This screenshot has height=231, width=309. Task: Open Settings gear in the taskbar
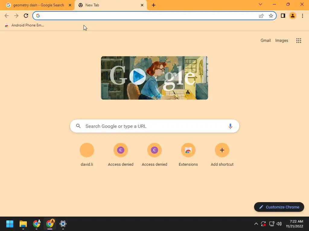click(x=63, y=224)
